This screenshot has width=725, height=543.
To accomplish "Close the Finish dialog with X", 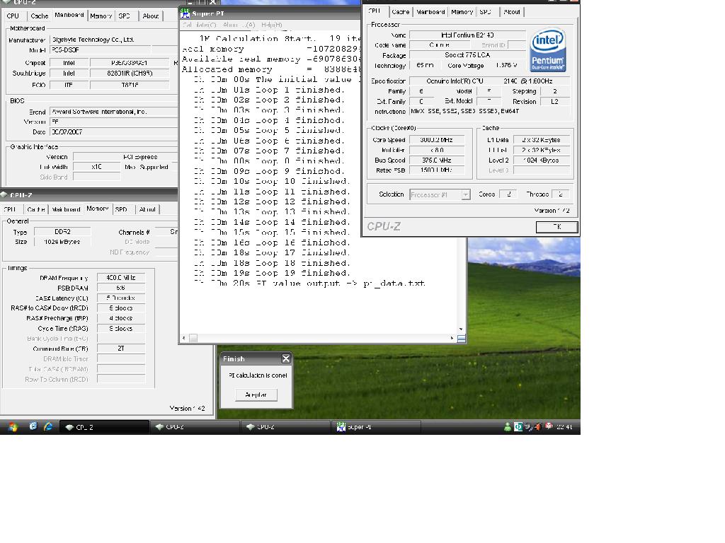I will pyautogui.click(x=286, y=358).
